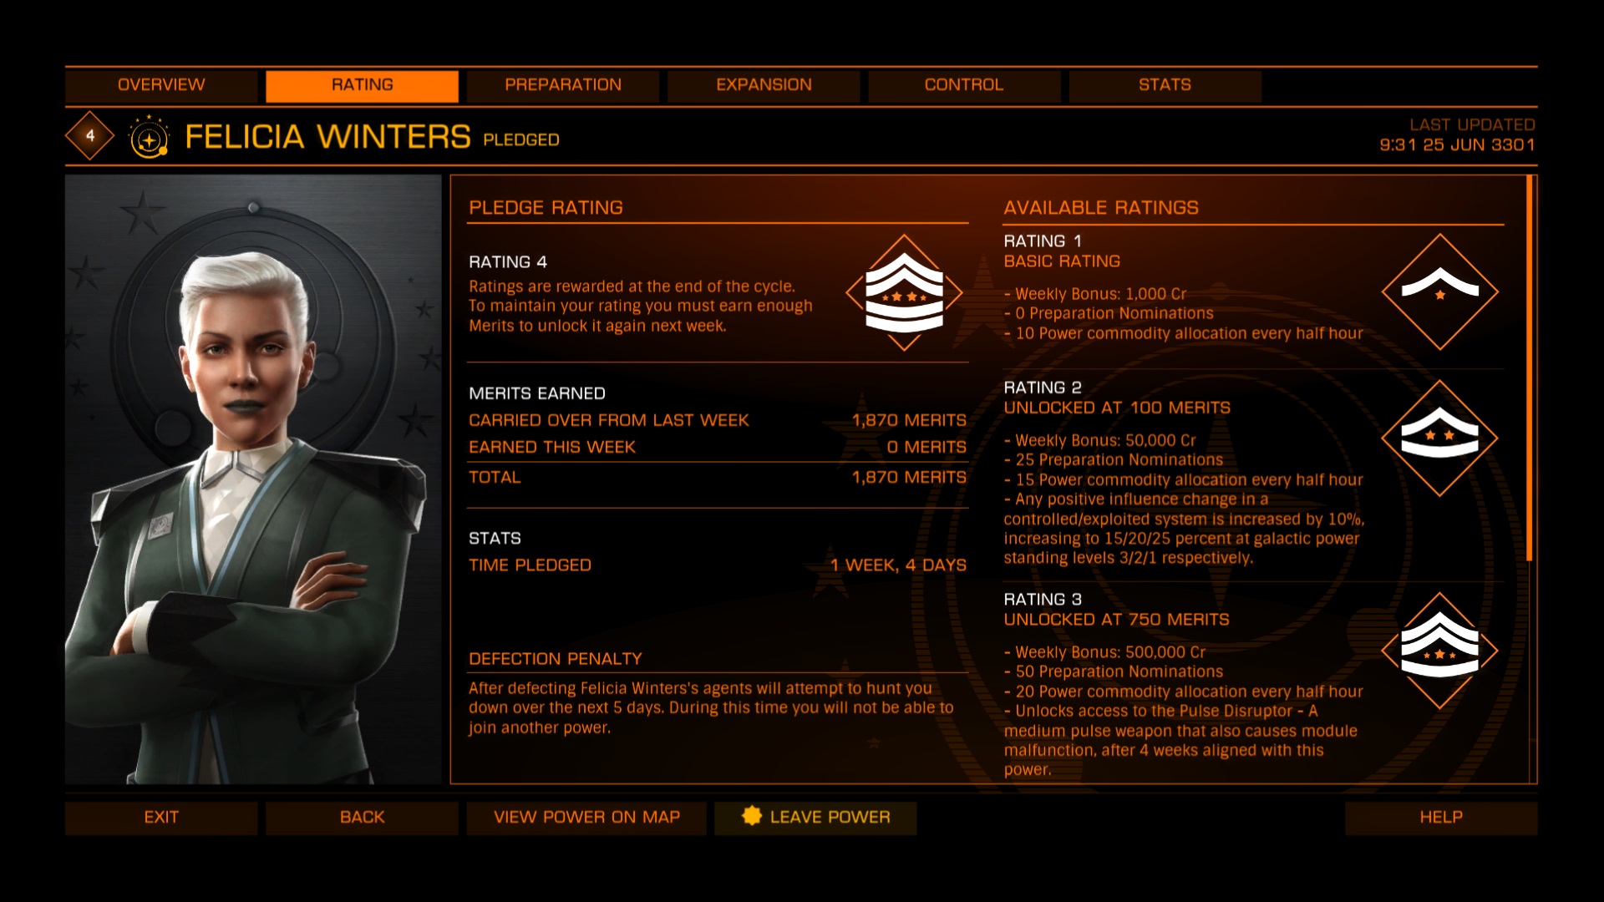Screen dimensions: 1604x902
Task: Click the Felicia Winters power emblem icon
Action: [150, 137]
